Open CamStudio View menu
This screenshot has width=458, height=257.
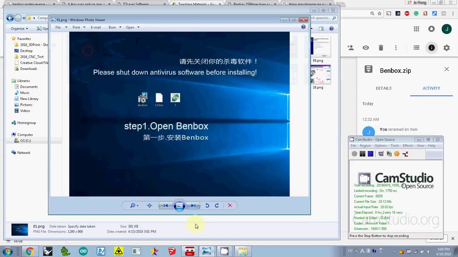(x=420, y=146)
